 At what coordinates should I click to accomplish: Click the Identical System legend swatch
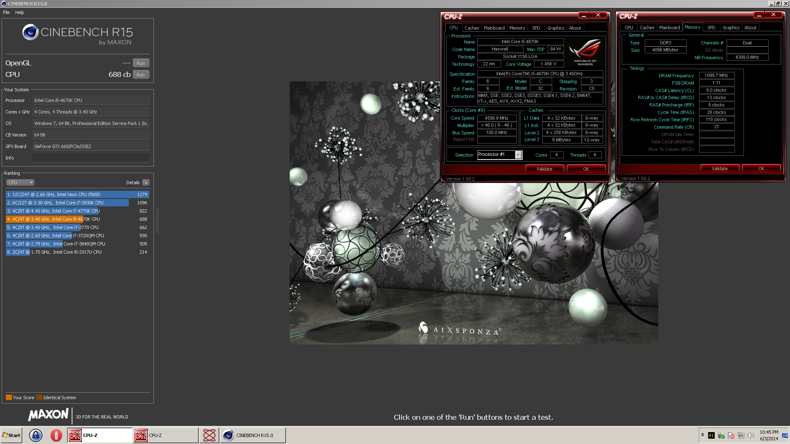click(39, 398)
